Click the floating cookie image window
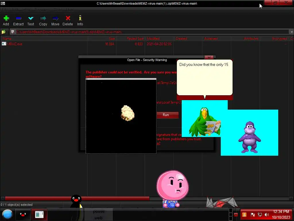This screenshot has height=221, width=294. coord(121,116)
